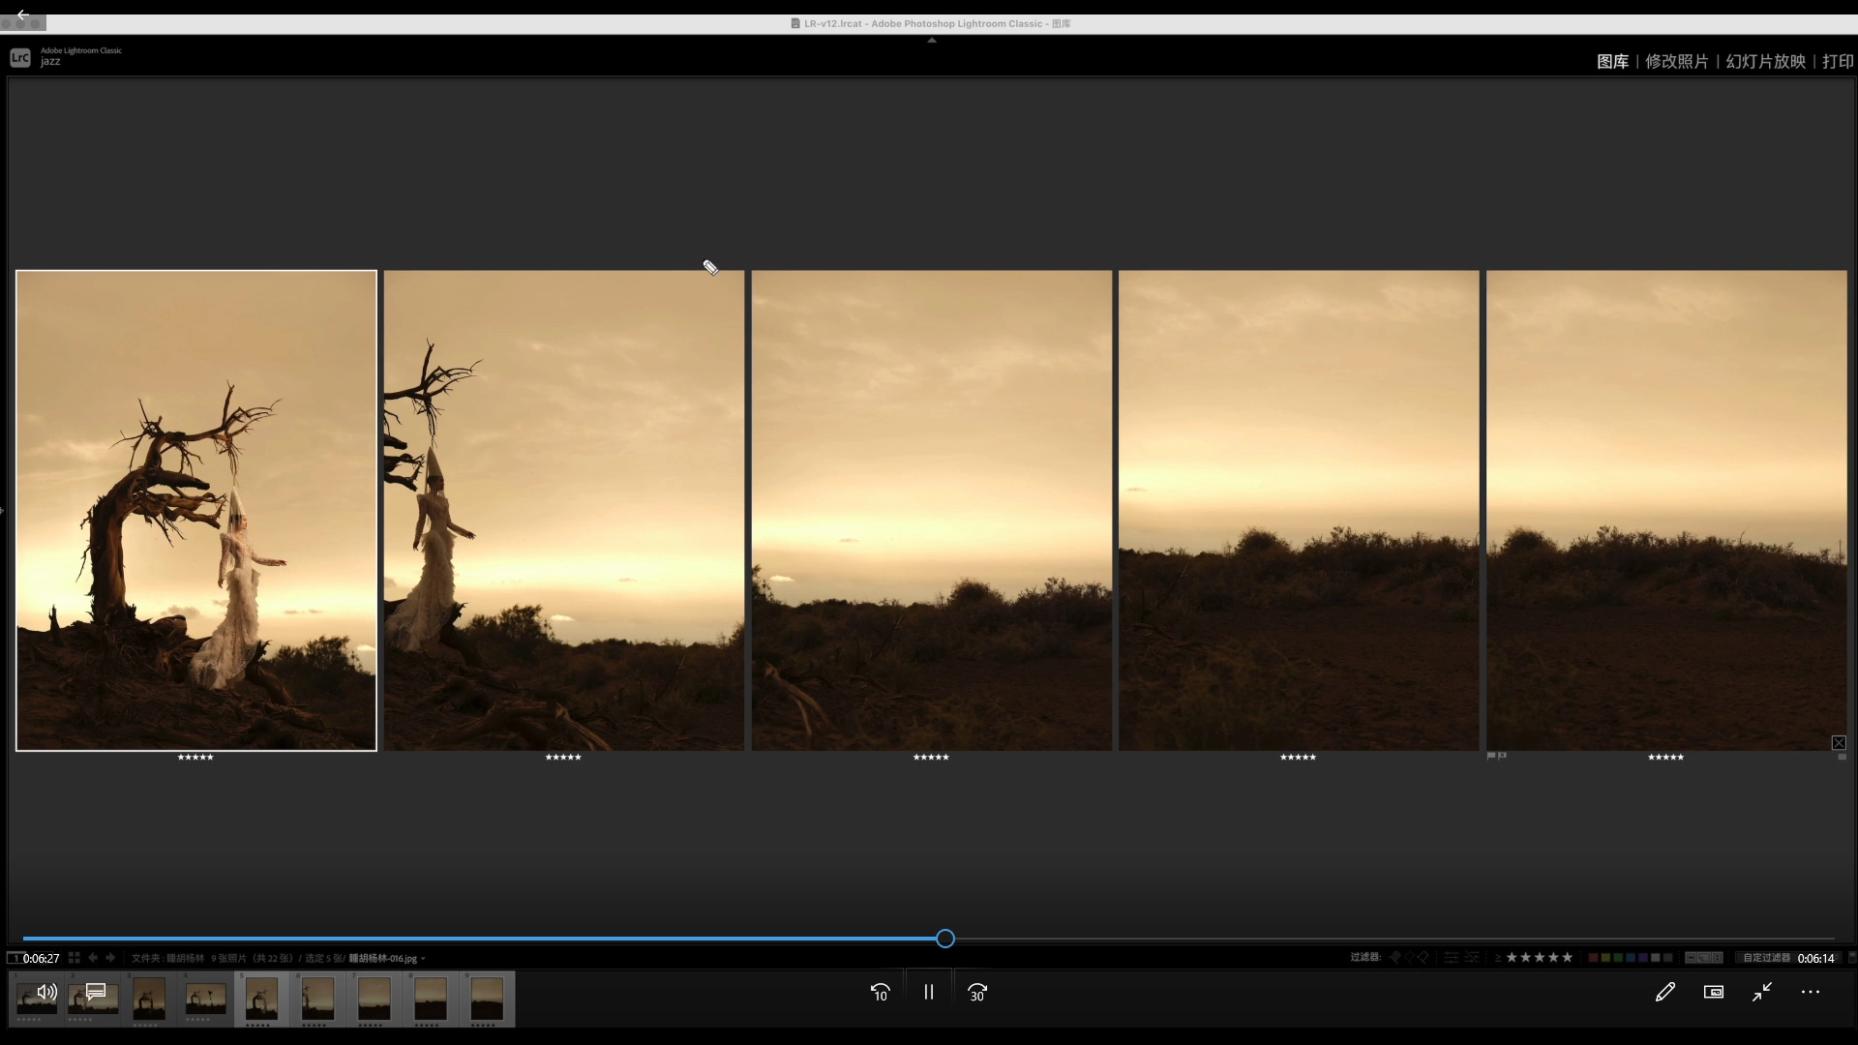Click the video progress slider handle
The image size is (1858, 1045).
tap(945, 939)
